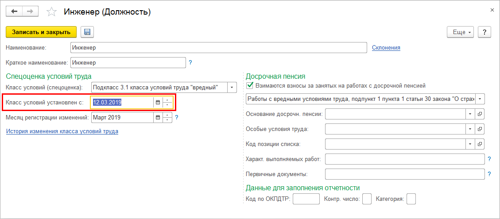500x219 pixels.
Task: Click the question mark help button
Action: pos(484,32)
